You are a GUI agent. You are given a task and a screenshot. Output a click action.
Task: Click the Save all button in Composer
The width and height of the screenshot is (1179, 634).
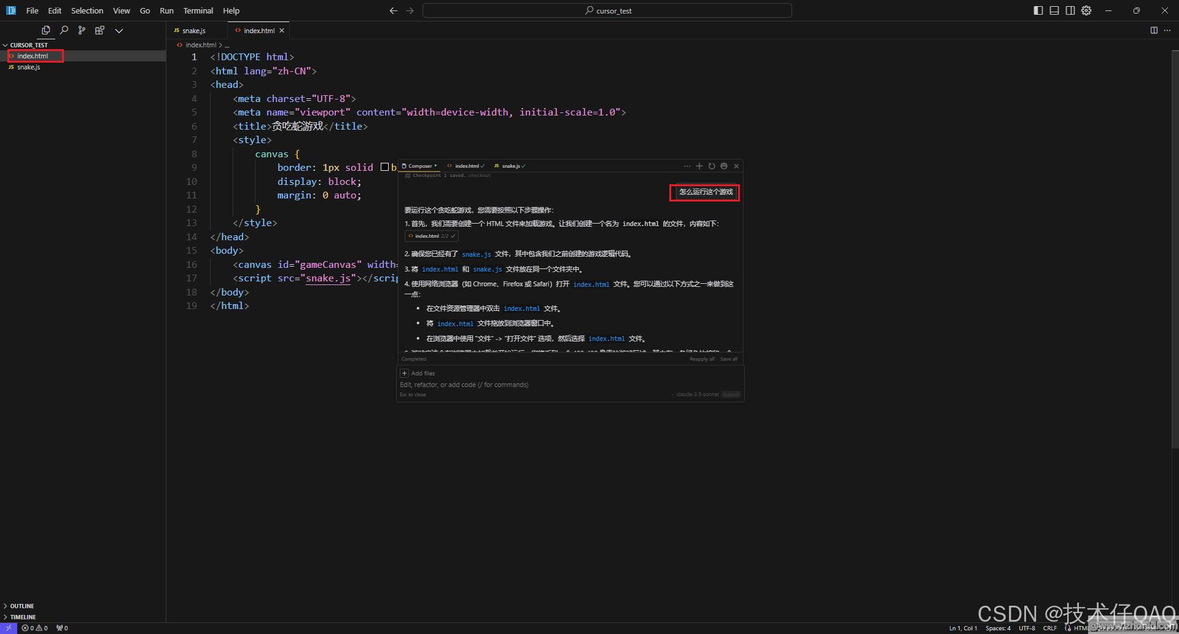click(x=728, y=359)
